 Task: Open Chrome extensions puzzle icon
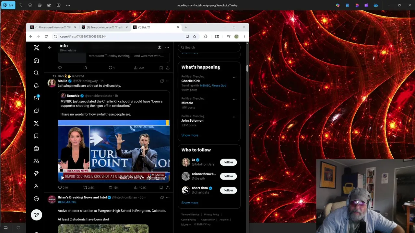click(205, 37)
